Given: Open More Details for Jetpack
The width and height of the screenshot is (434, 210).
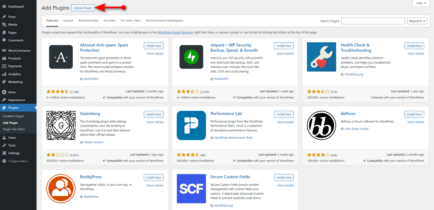Looking at the screenshot, I should click(x=286, y=54).
